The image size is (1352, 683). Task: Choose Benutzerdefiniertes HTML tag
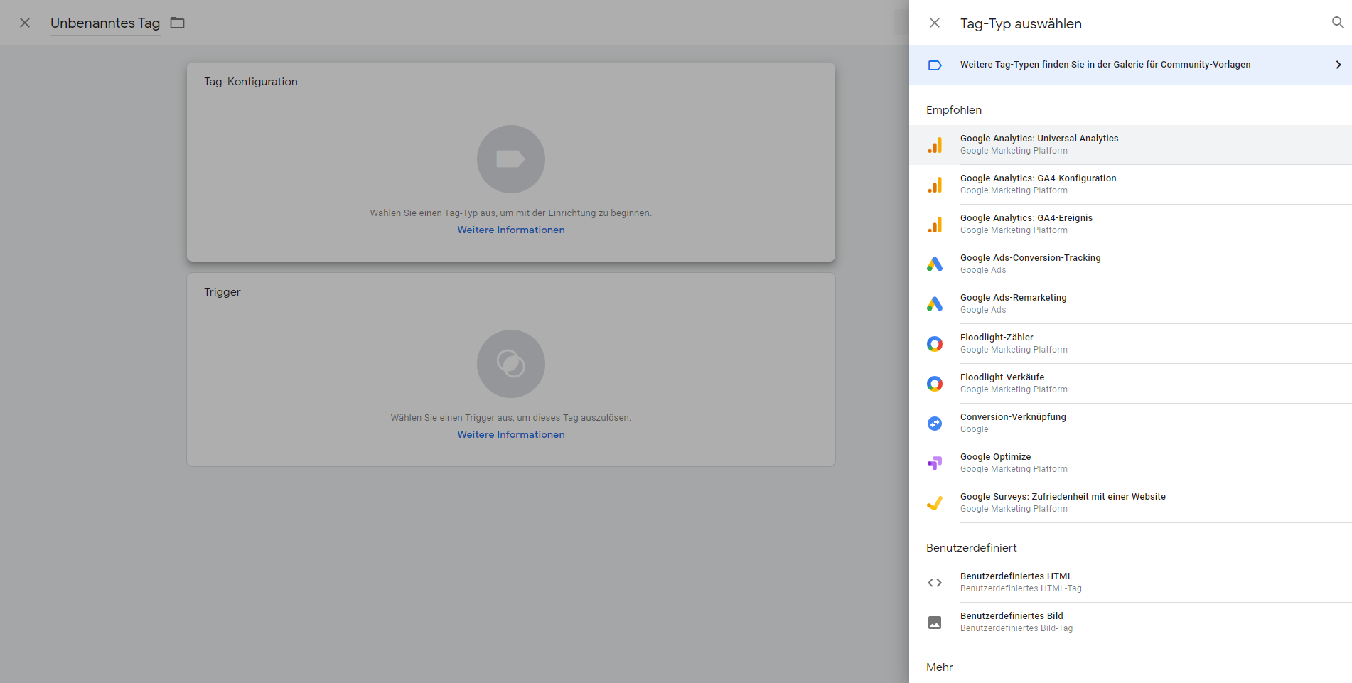[1130, 583]
